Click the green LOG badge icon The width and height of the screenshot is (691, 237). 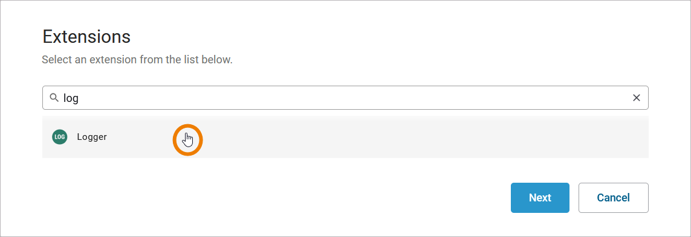click(59, 137)
